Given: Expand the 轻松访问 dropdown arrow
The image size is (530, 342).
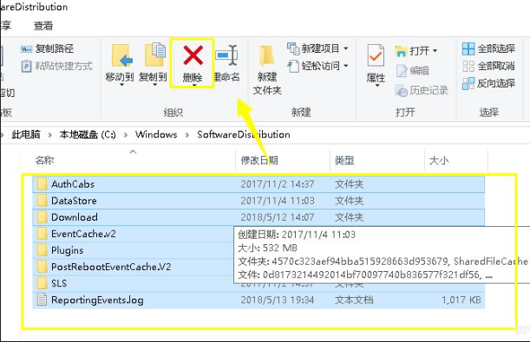Looking at the screenshot, I should pyautogui.click(x=346, y=66).
